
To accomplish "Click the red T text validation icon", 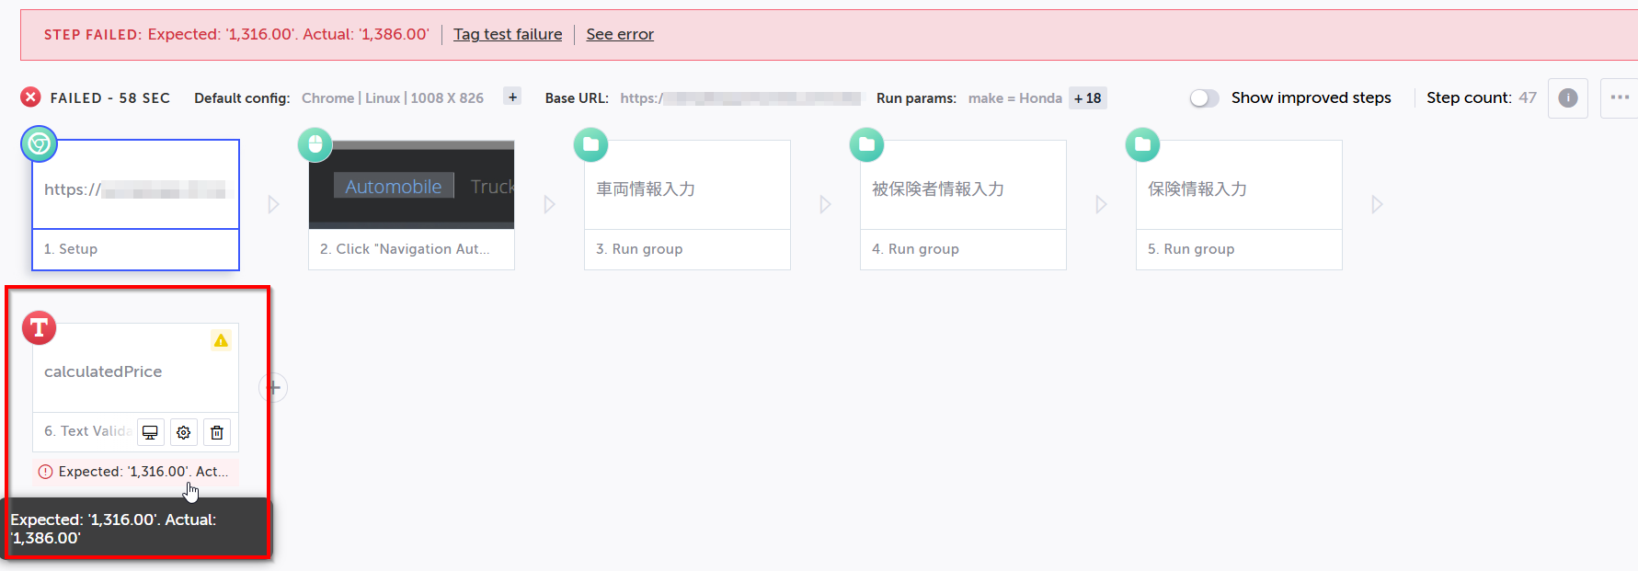I will pyautogui.click(x=40, y=327).
